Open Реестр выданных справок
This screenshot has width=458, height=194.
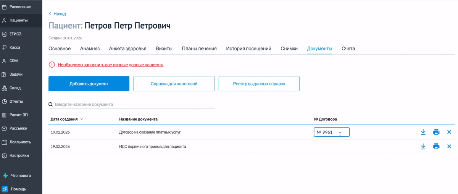click(259, 84)
